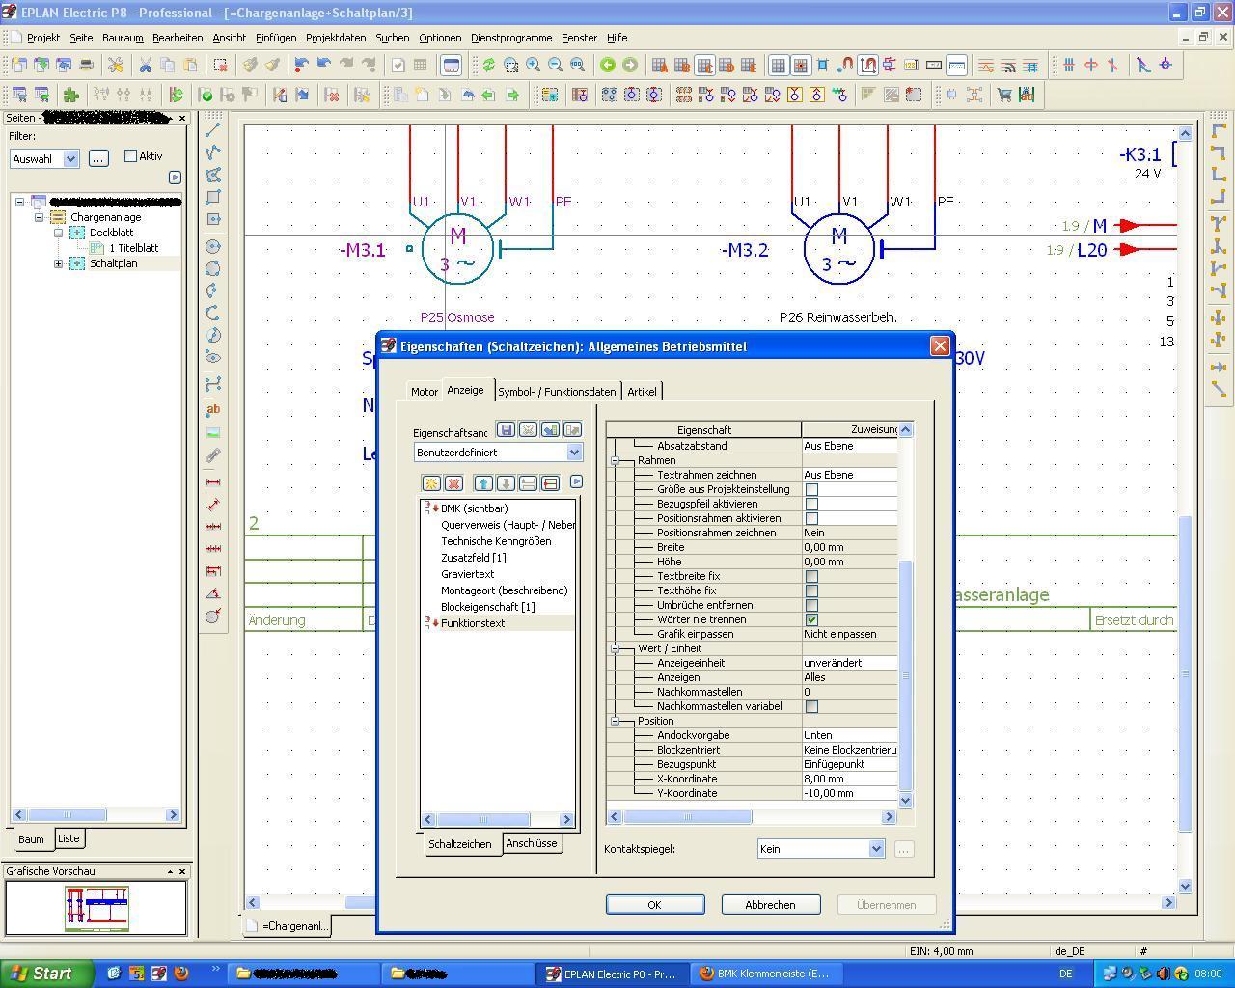
Task: Switch to the Anschlüsse tab
Action: [x=532, y=843]
